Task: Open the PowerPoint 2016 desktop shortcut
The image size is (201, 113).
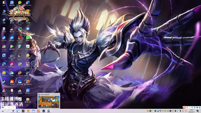Action: [x=20, y=75]
